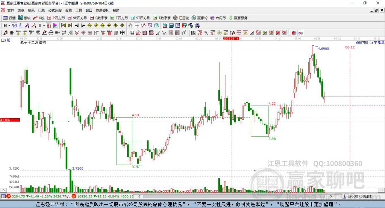Toggle the pressed blue grid icon
The height and width of the screenshot is (208, 385).
click(x=14, y=26)
